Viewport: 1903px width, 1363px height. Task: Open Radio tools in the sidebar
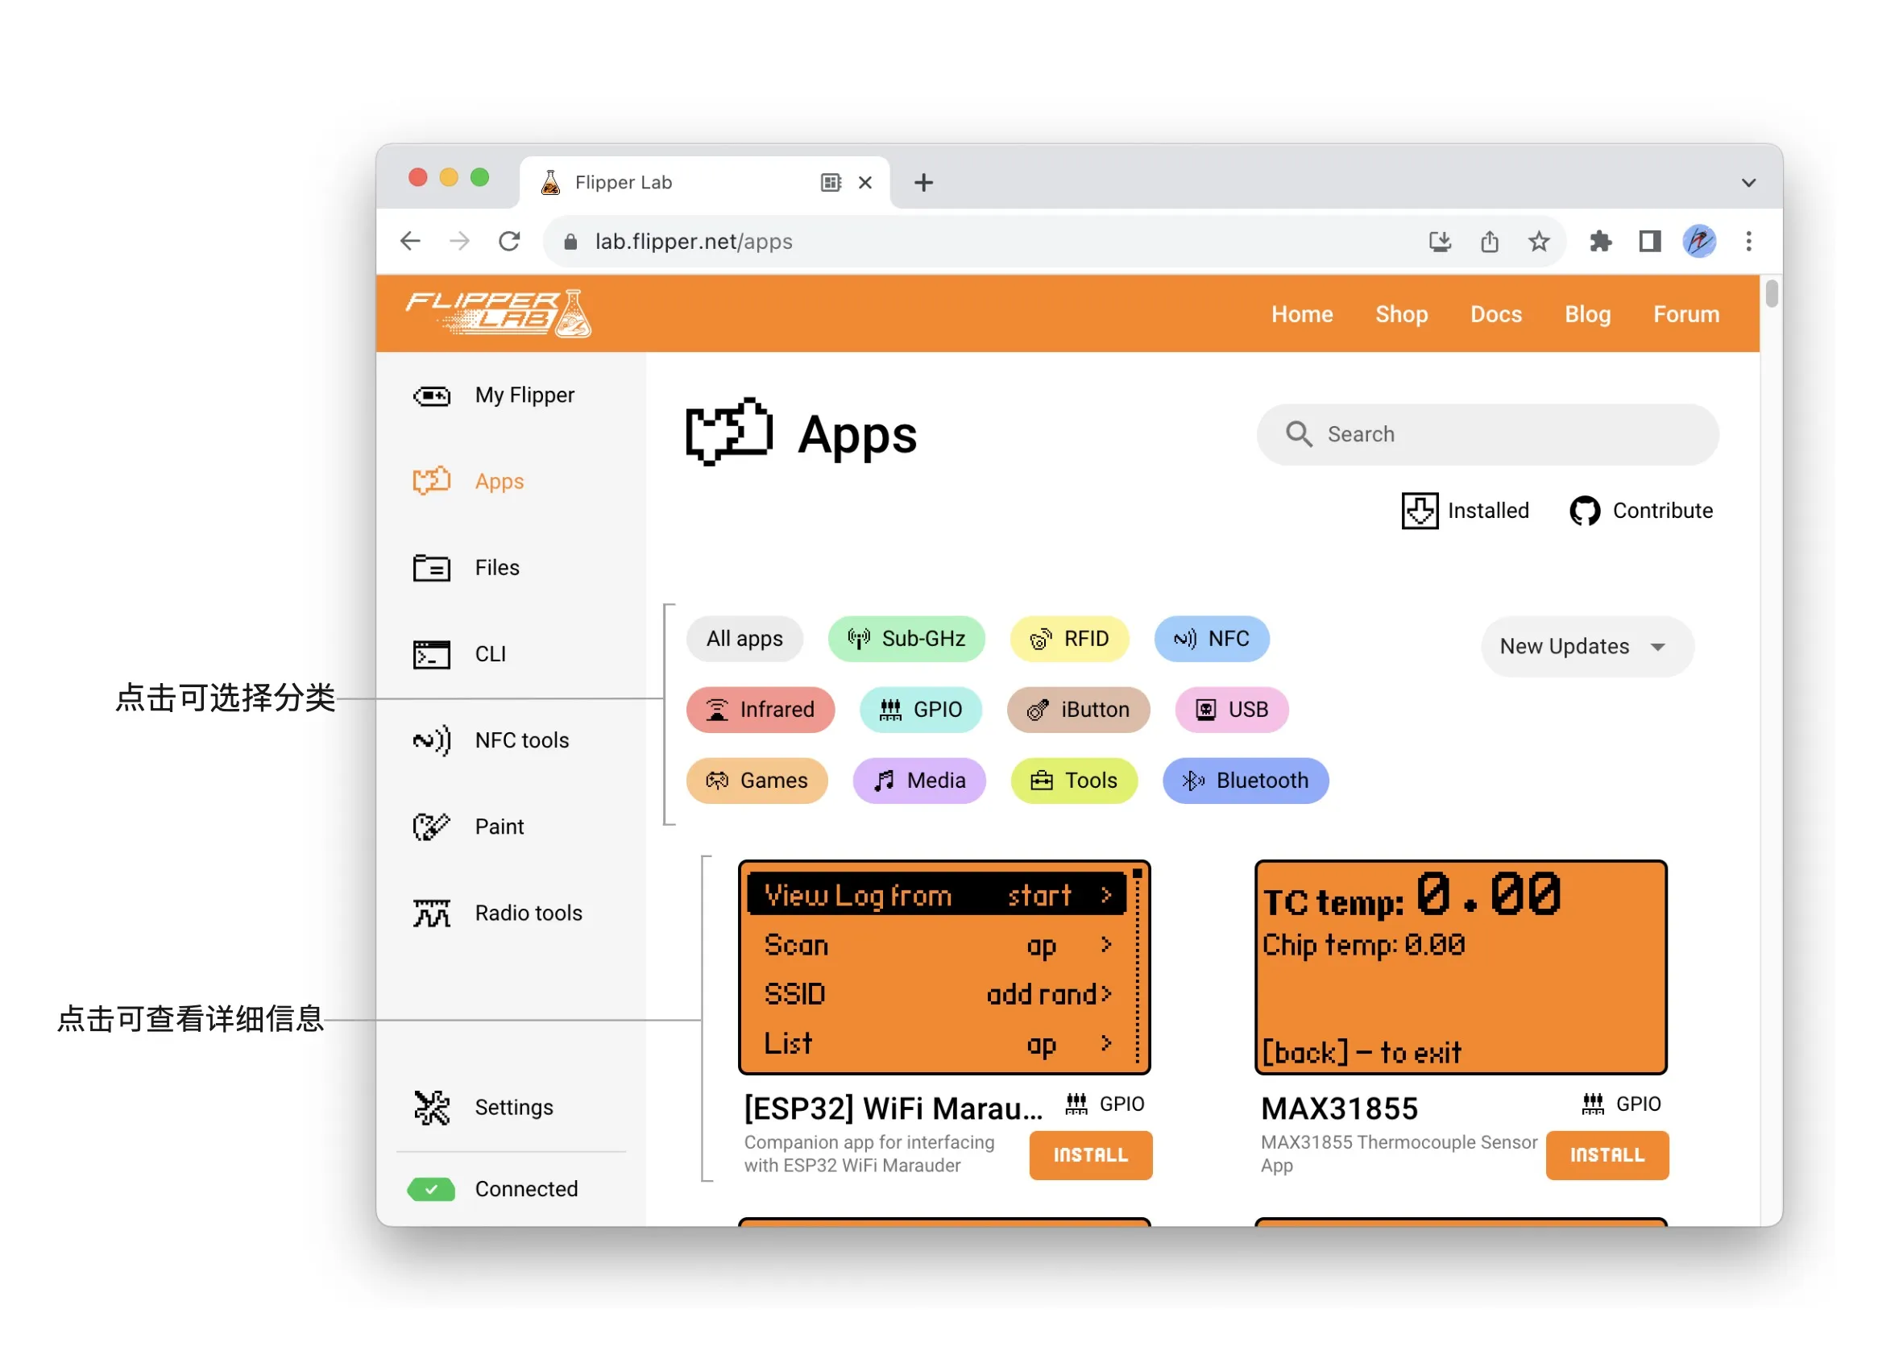tap(498, 913)
